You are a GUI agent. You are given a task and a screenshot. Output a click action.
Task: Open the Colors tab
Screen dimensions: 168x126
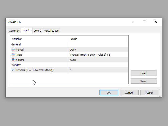tap(37, 31)
